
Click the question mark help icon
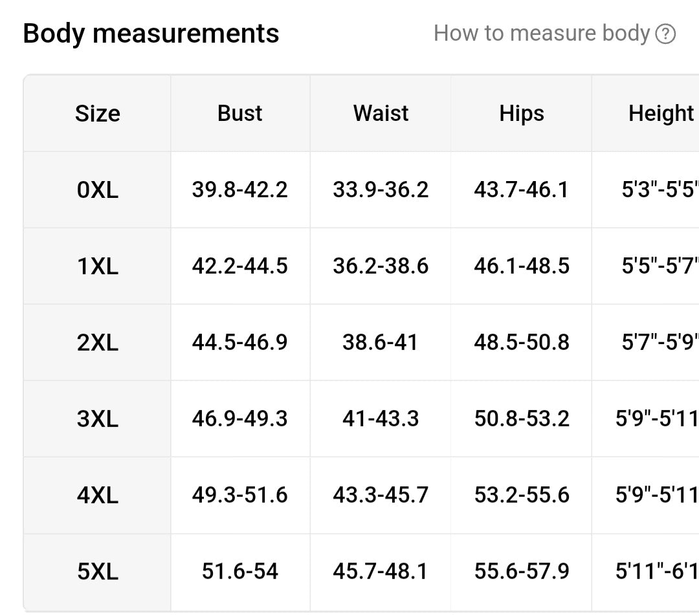(x=665, y=34)
